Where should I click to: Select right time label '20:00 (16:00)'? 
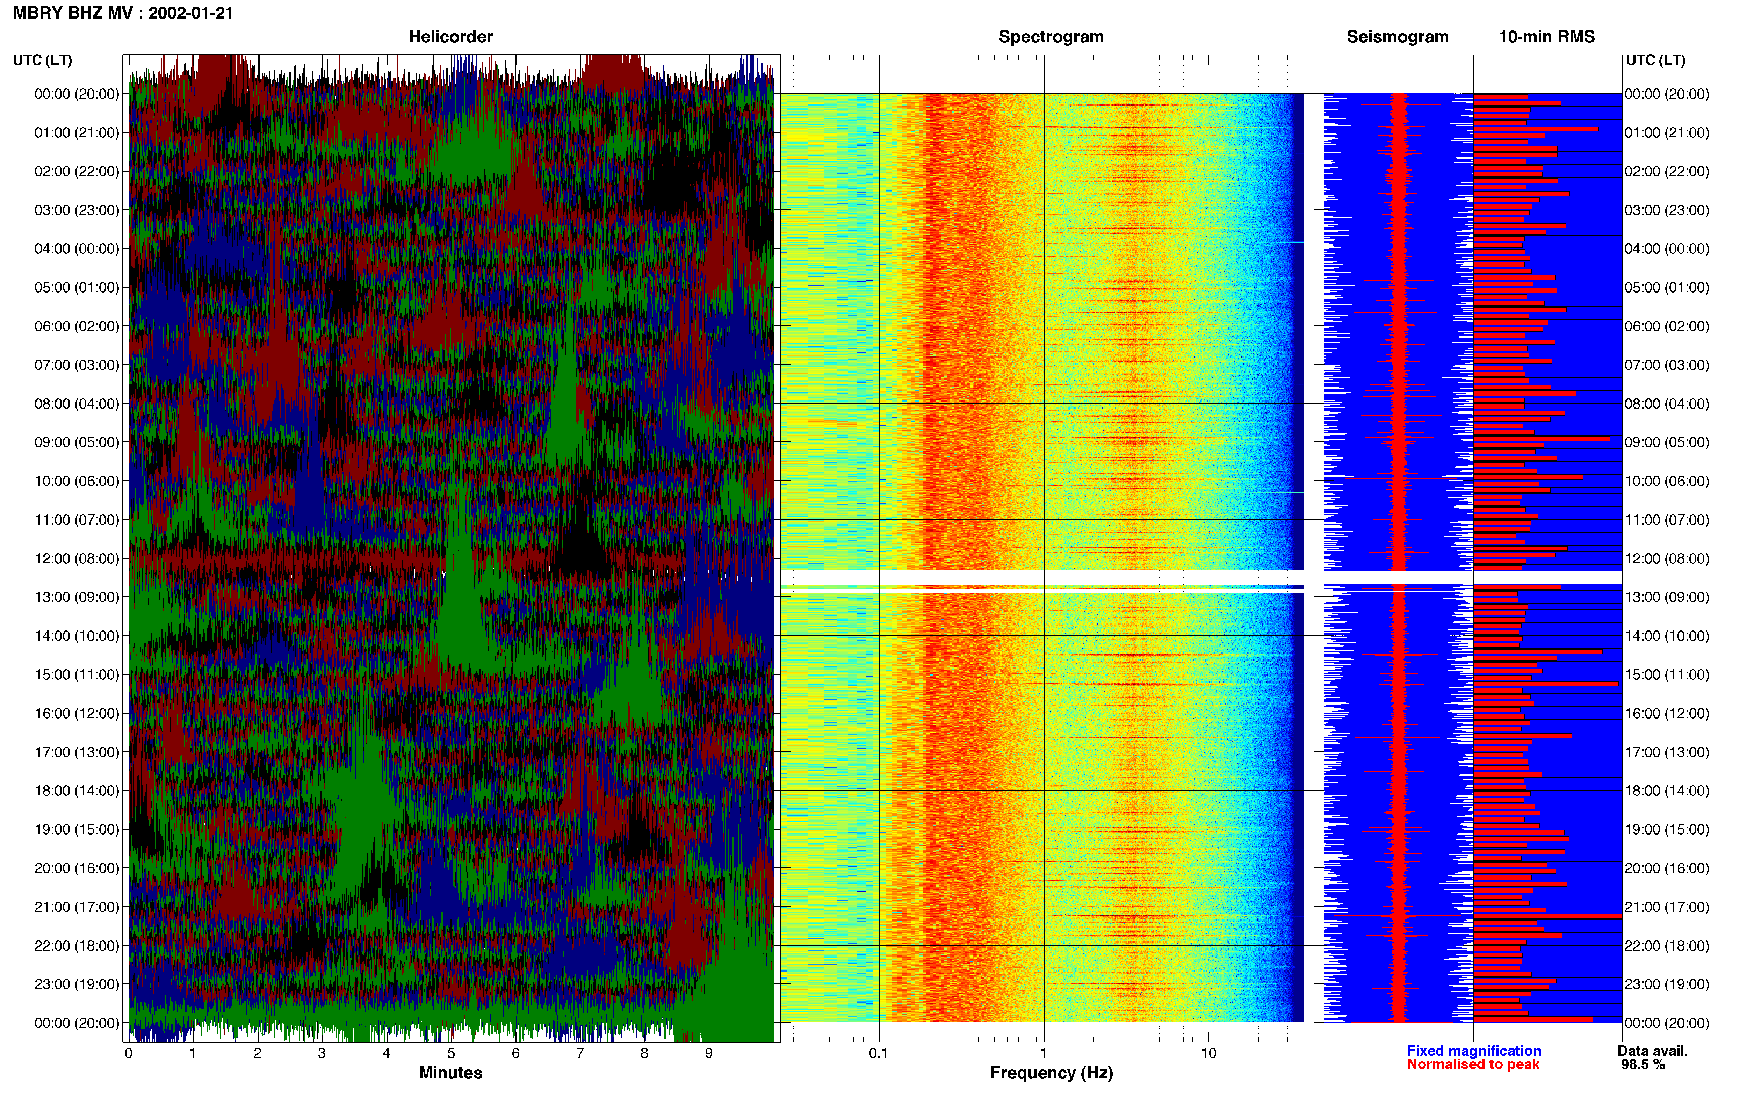click(1667, 868)
